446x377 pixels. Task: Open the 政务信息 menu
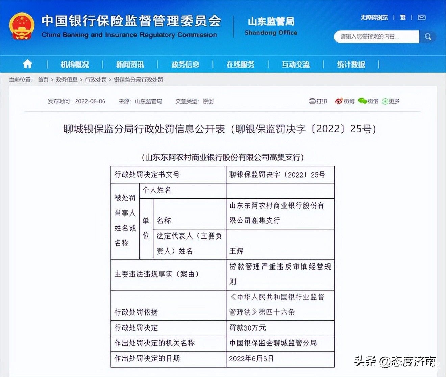185,65
